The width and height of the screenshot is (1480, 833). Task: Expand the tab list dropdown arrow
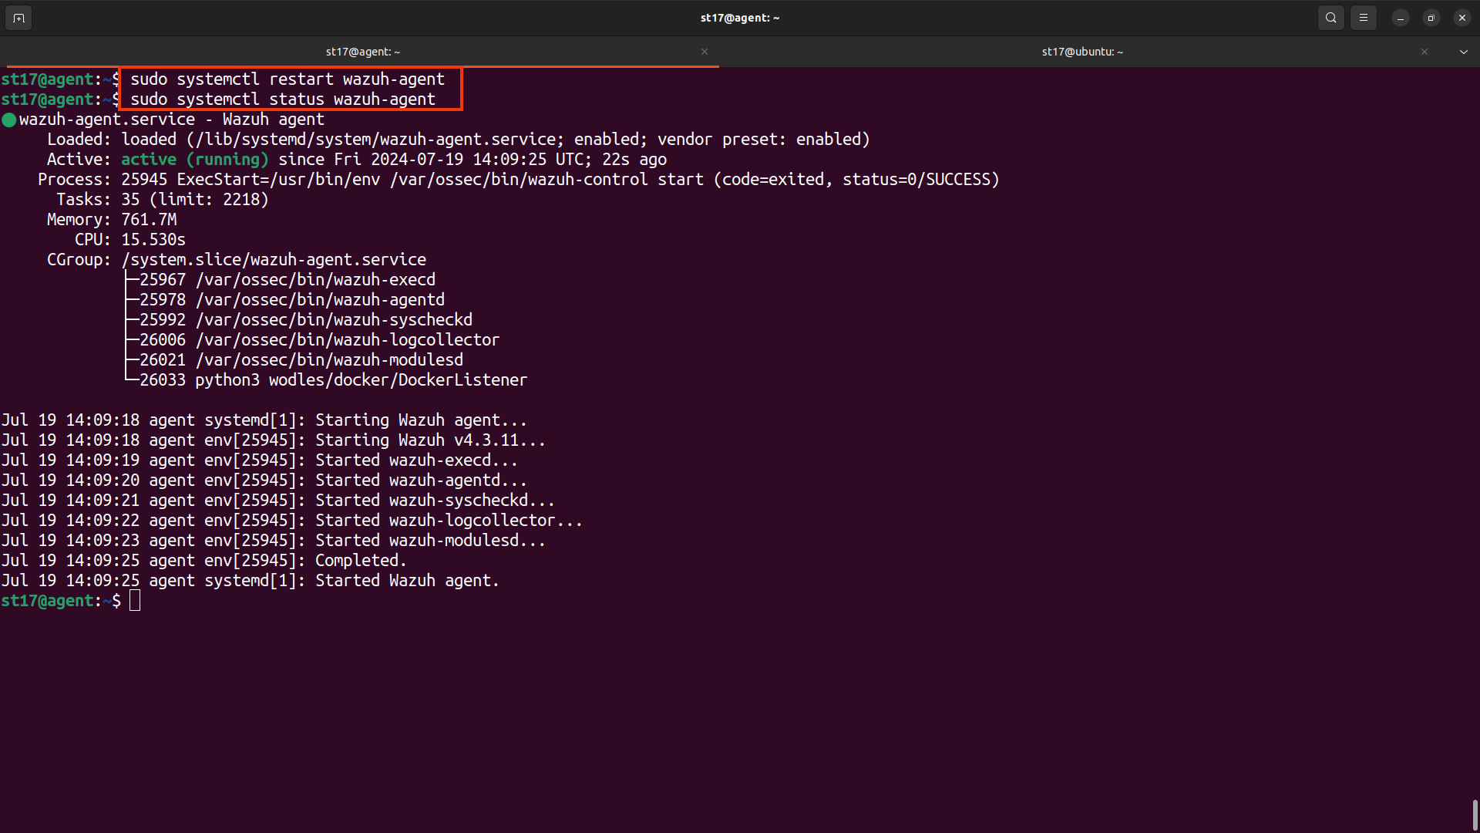1464,52
